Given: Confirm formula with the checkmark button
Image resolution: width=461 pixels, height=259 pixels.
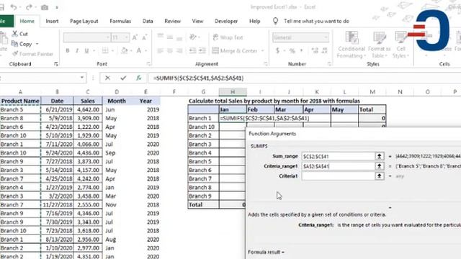Looking at the screenshot, I should (123, 78).
